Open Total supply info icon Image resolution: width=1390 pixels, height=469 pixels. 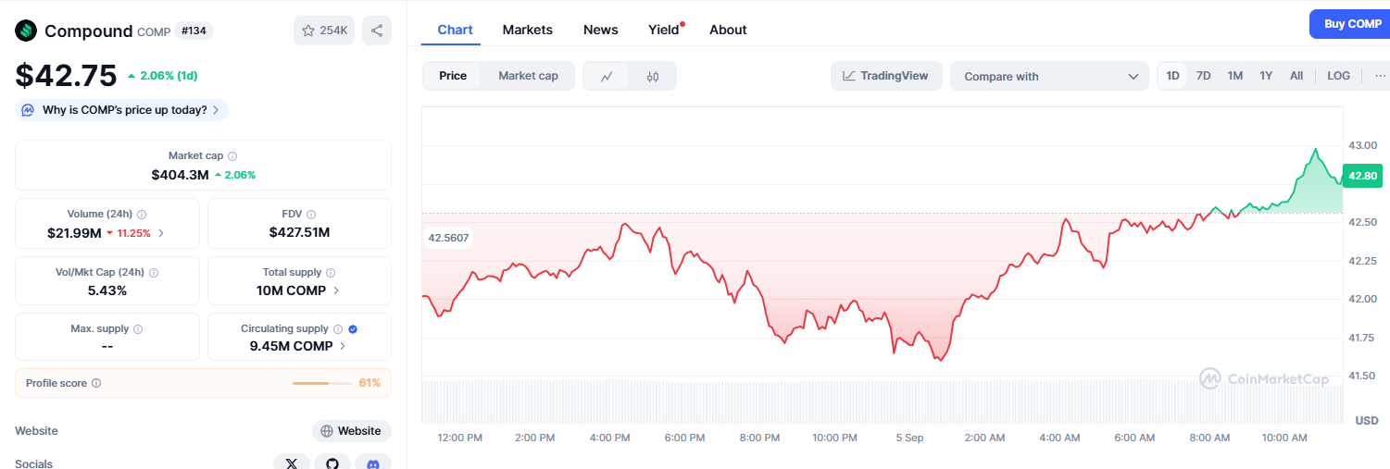click(x=331, y=273)
